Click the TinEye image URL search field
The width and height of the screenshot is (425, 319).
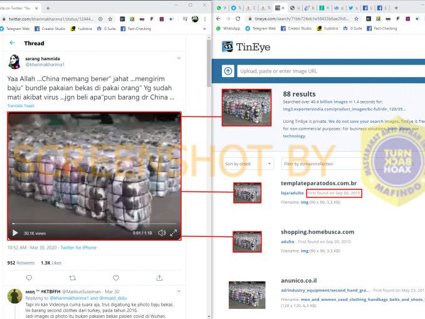pos(331,71)
